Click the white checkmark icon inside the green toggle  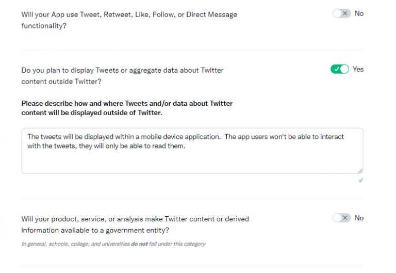tap(336, 69)
